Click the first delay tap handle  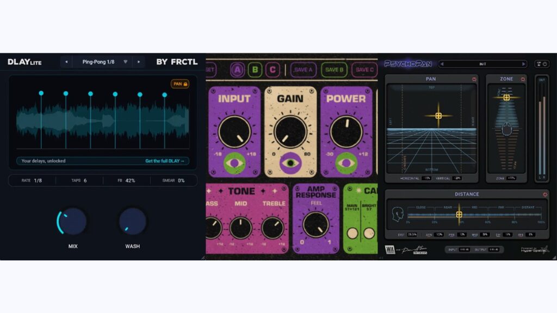[x=41, y=93]
